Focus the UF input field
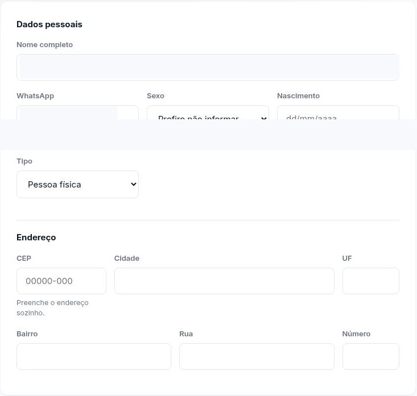417x396 pixels. coord(371,281)
